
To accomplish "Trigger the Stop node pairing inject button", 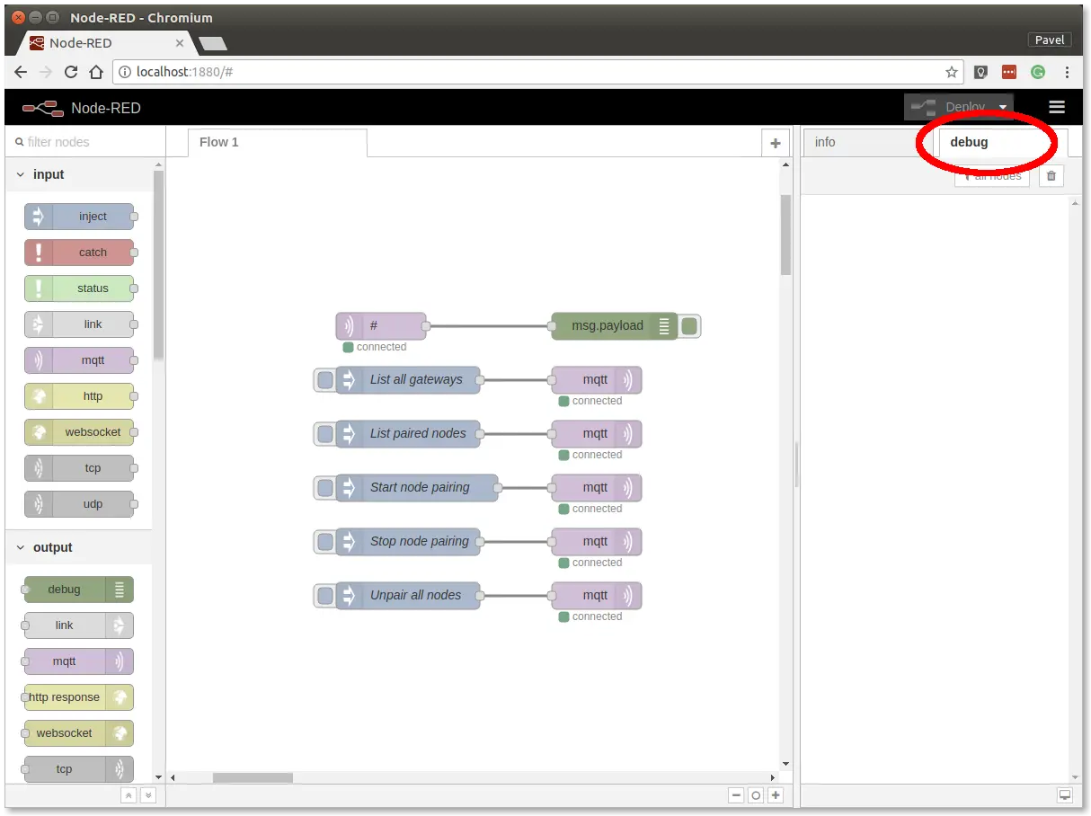I will click(x=324, y=542).
